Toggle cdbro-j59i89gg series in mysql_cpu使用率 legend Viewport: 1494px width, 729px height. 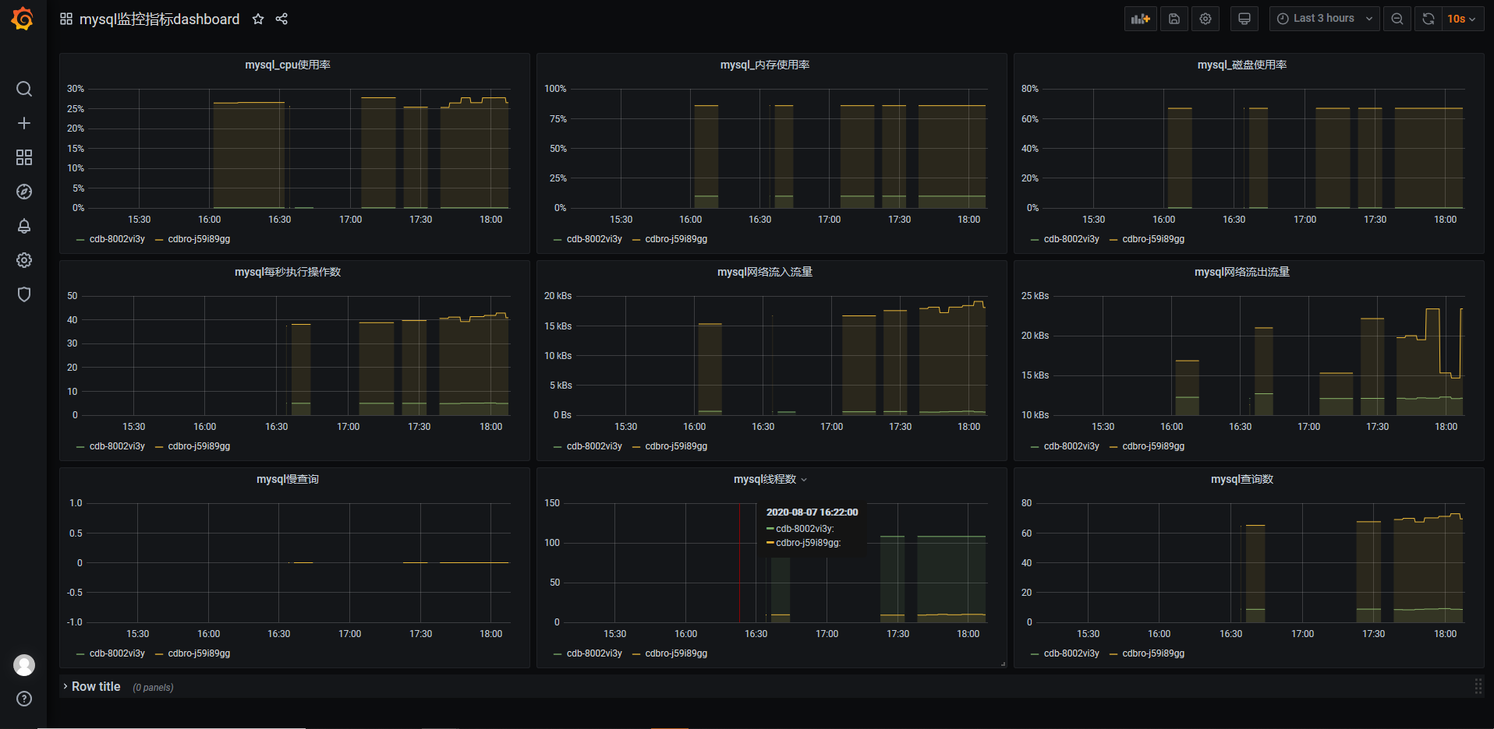(x=199, y=239)
